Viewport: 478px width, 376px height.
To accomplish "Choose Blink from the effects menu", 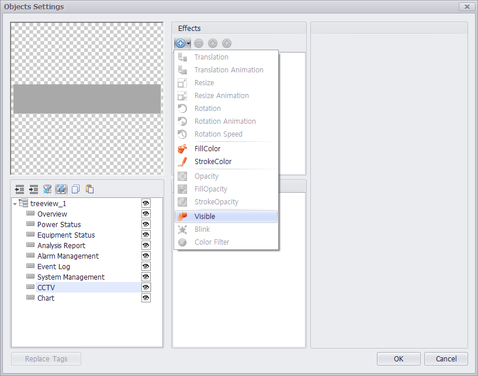I will pos(226,229).
